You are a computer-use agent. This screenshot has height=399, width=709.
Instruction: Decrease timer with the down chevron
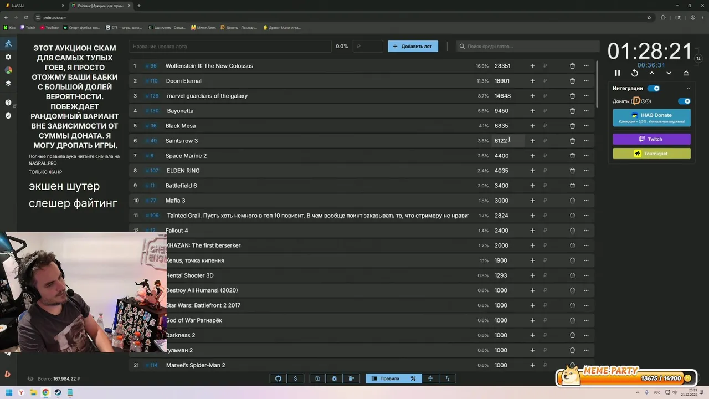pos(669,73)
